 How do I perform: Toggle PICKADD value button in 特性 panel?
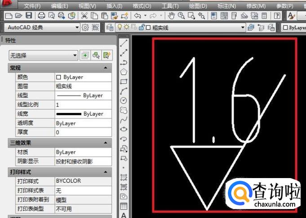point(85,56)
